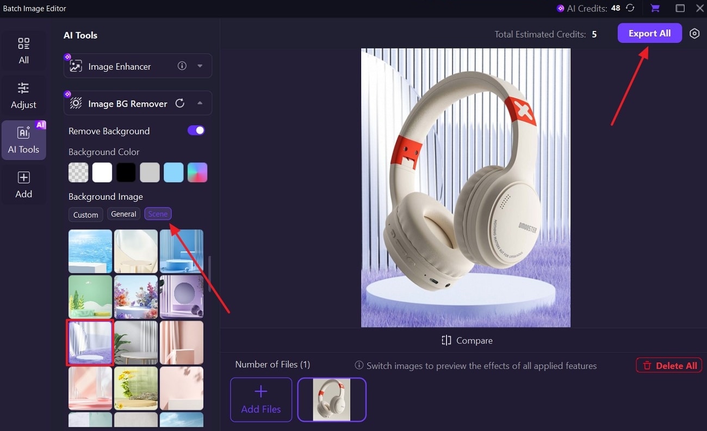Select the cream round podium scene
This screenshot has height=431, width=707.
tap(136, 251)
